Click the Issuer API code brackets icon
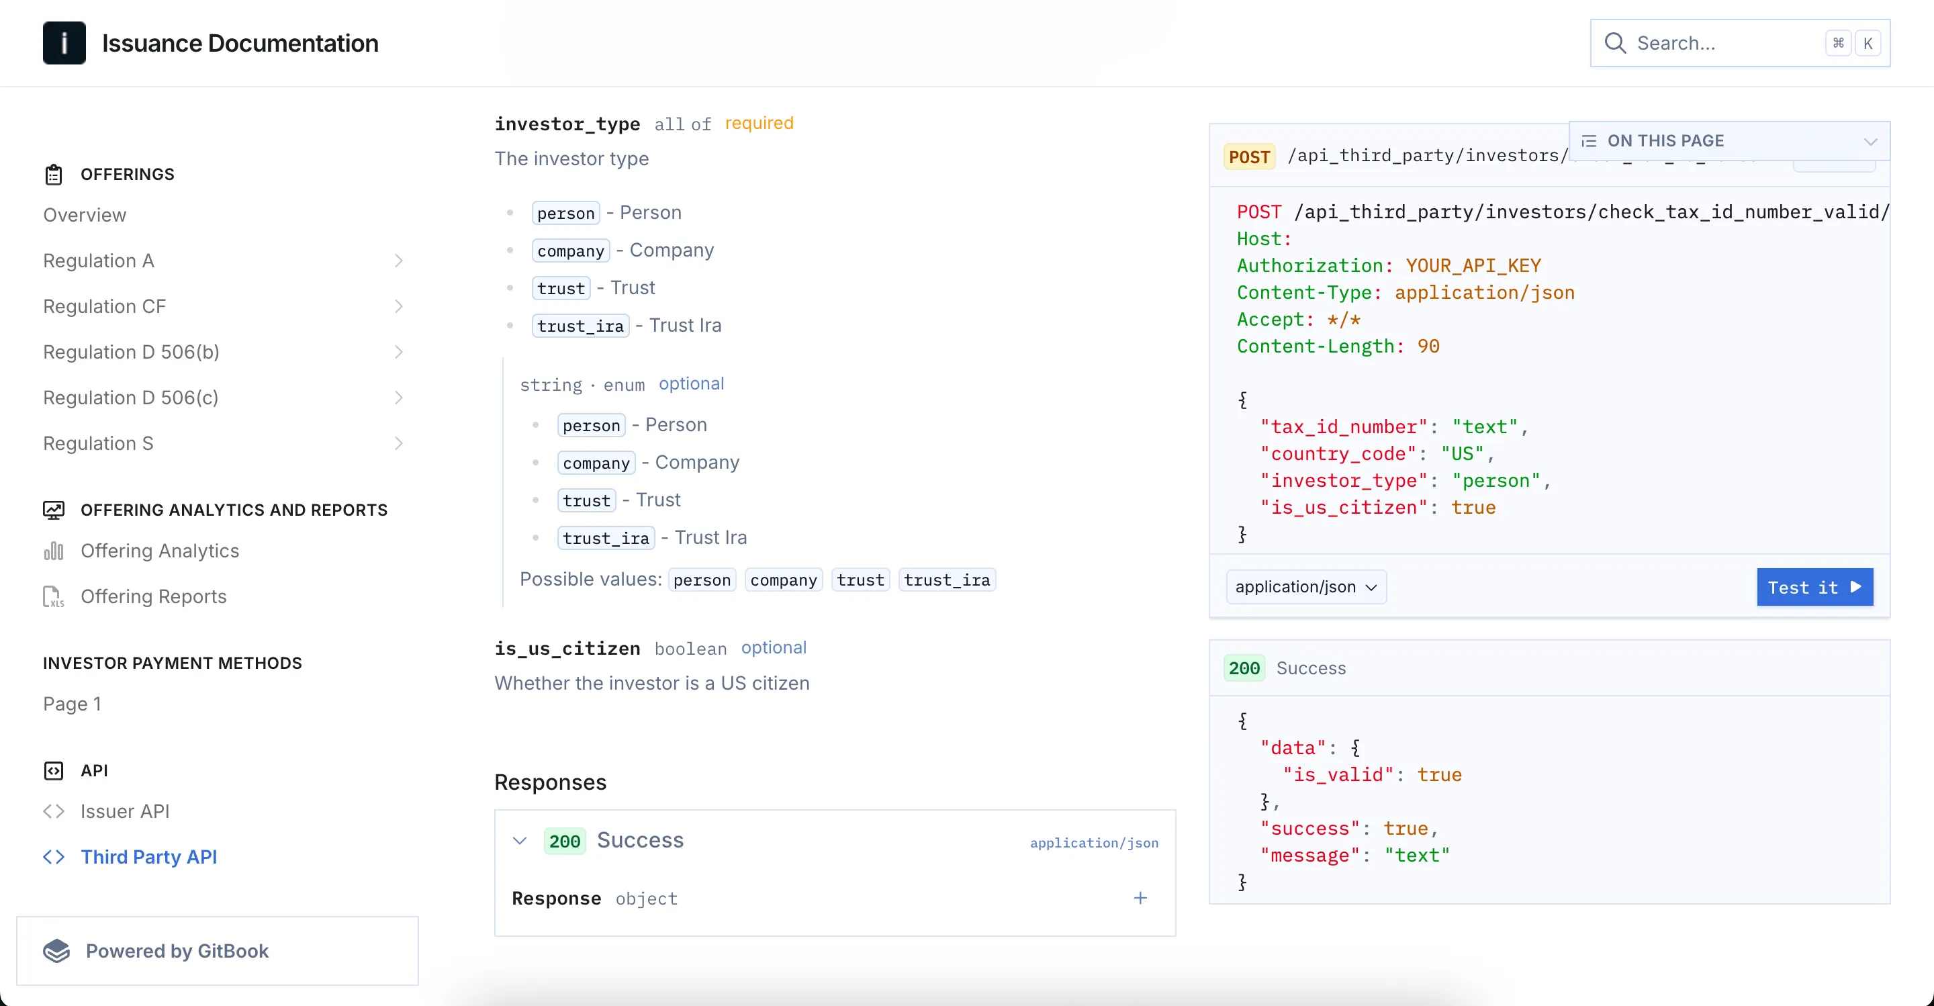1934x1006 pixels. tap(53, 811)
